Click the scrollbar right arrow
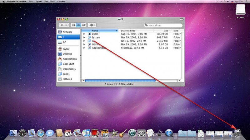 tap(179, 81)
